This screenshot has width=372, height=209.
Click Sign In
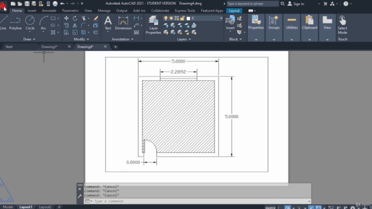[296, 4]
